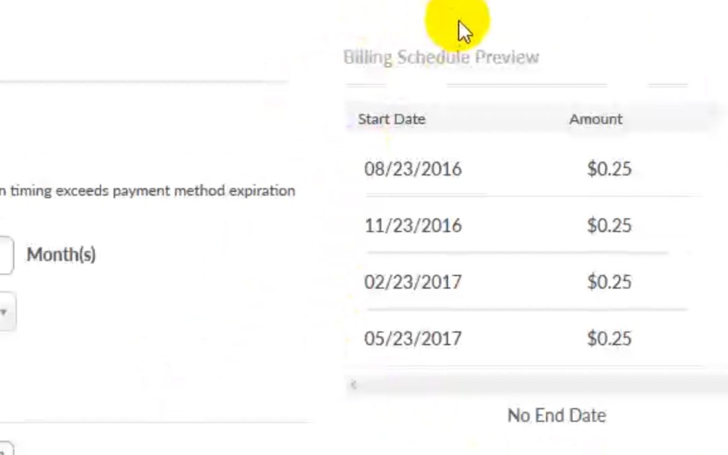Click the No End Date text

[557, 415]
